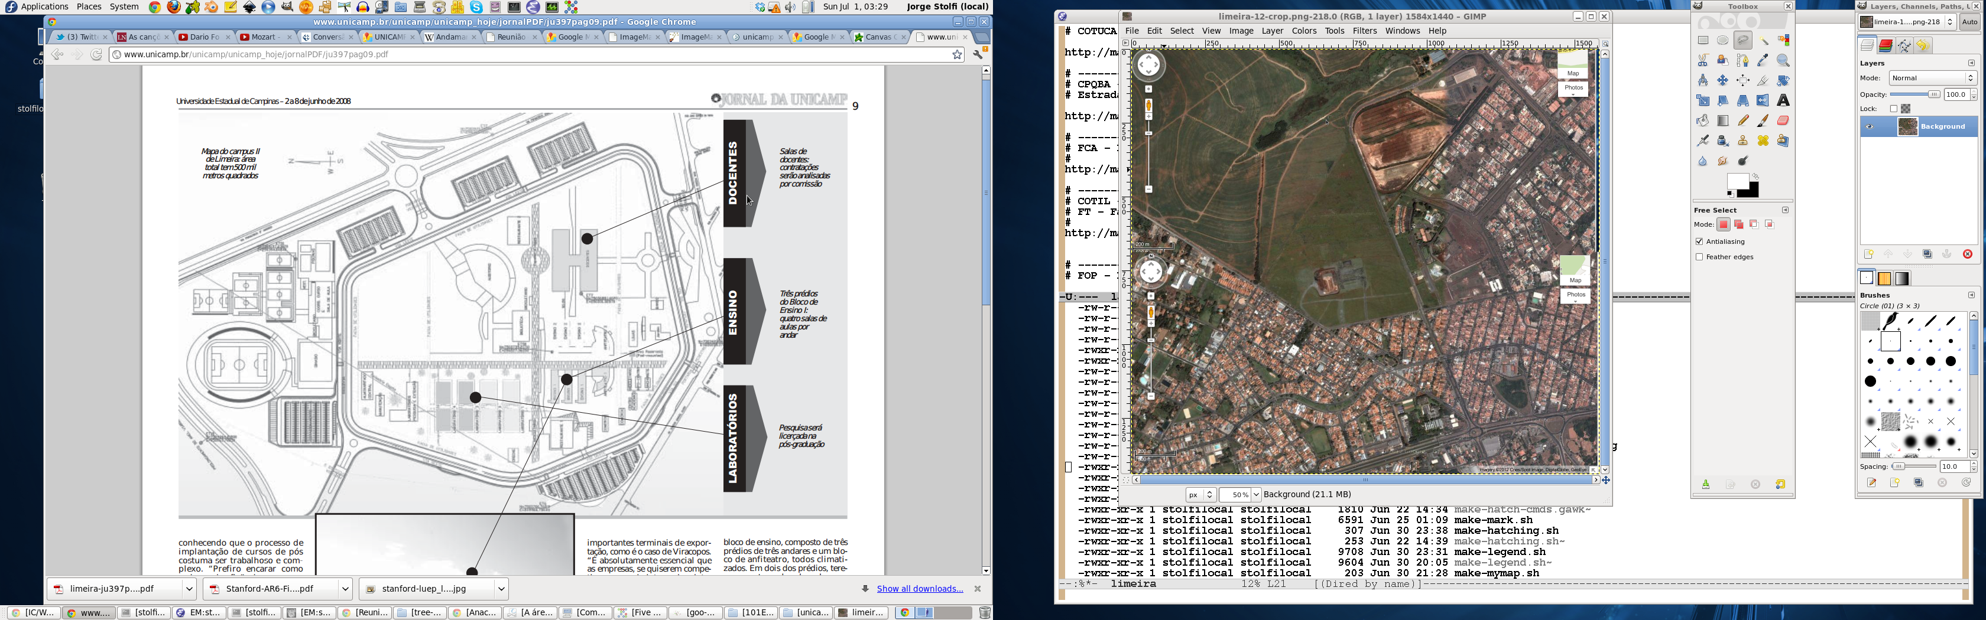Select the Bucket Fill tool

(x=1702, y=121)
